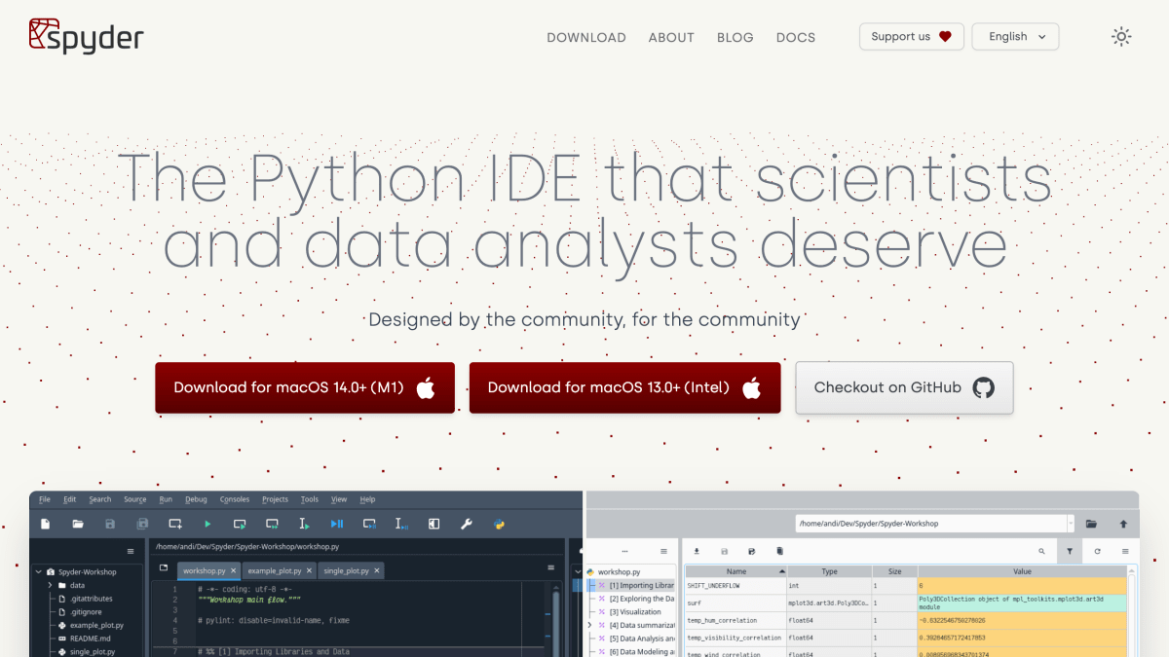1169x657 pixels.
Task: Open the Tools menu in Spyder
Action: (310, 499)
